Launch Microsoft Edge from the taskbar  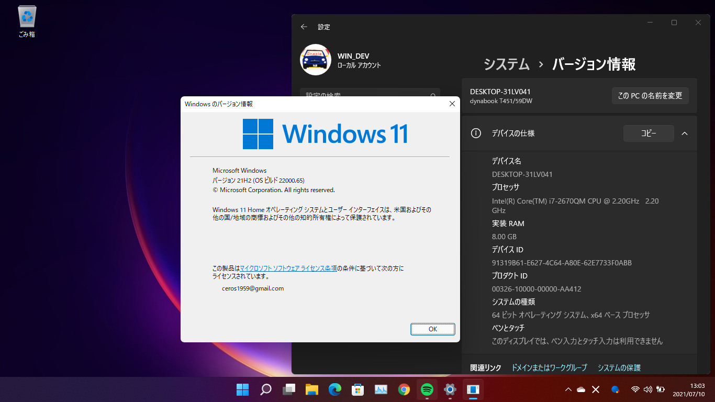click(335, 389)
